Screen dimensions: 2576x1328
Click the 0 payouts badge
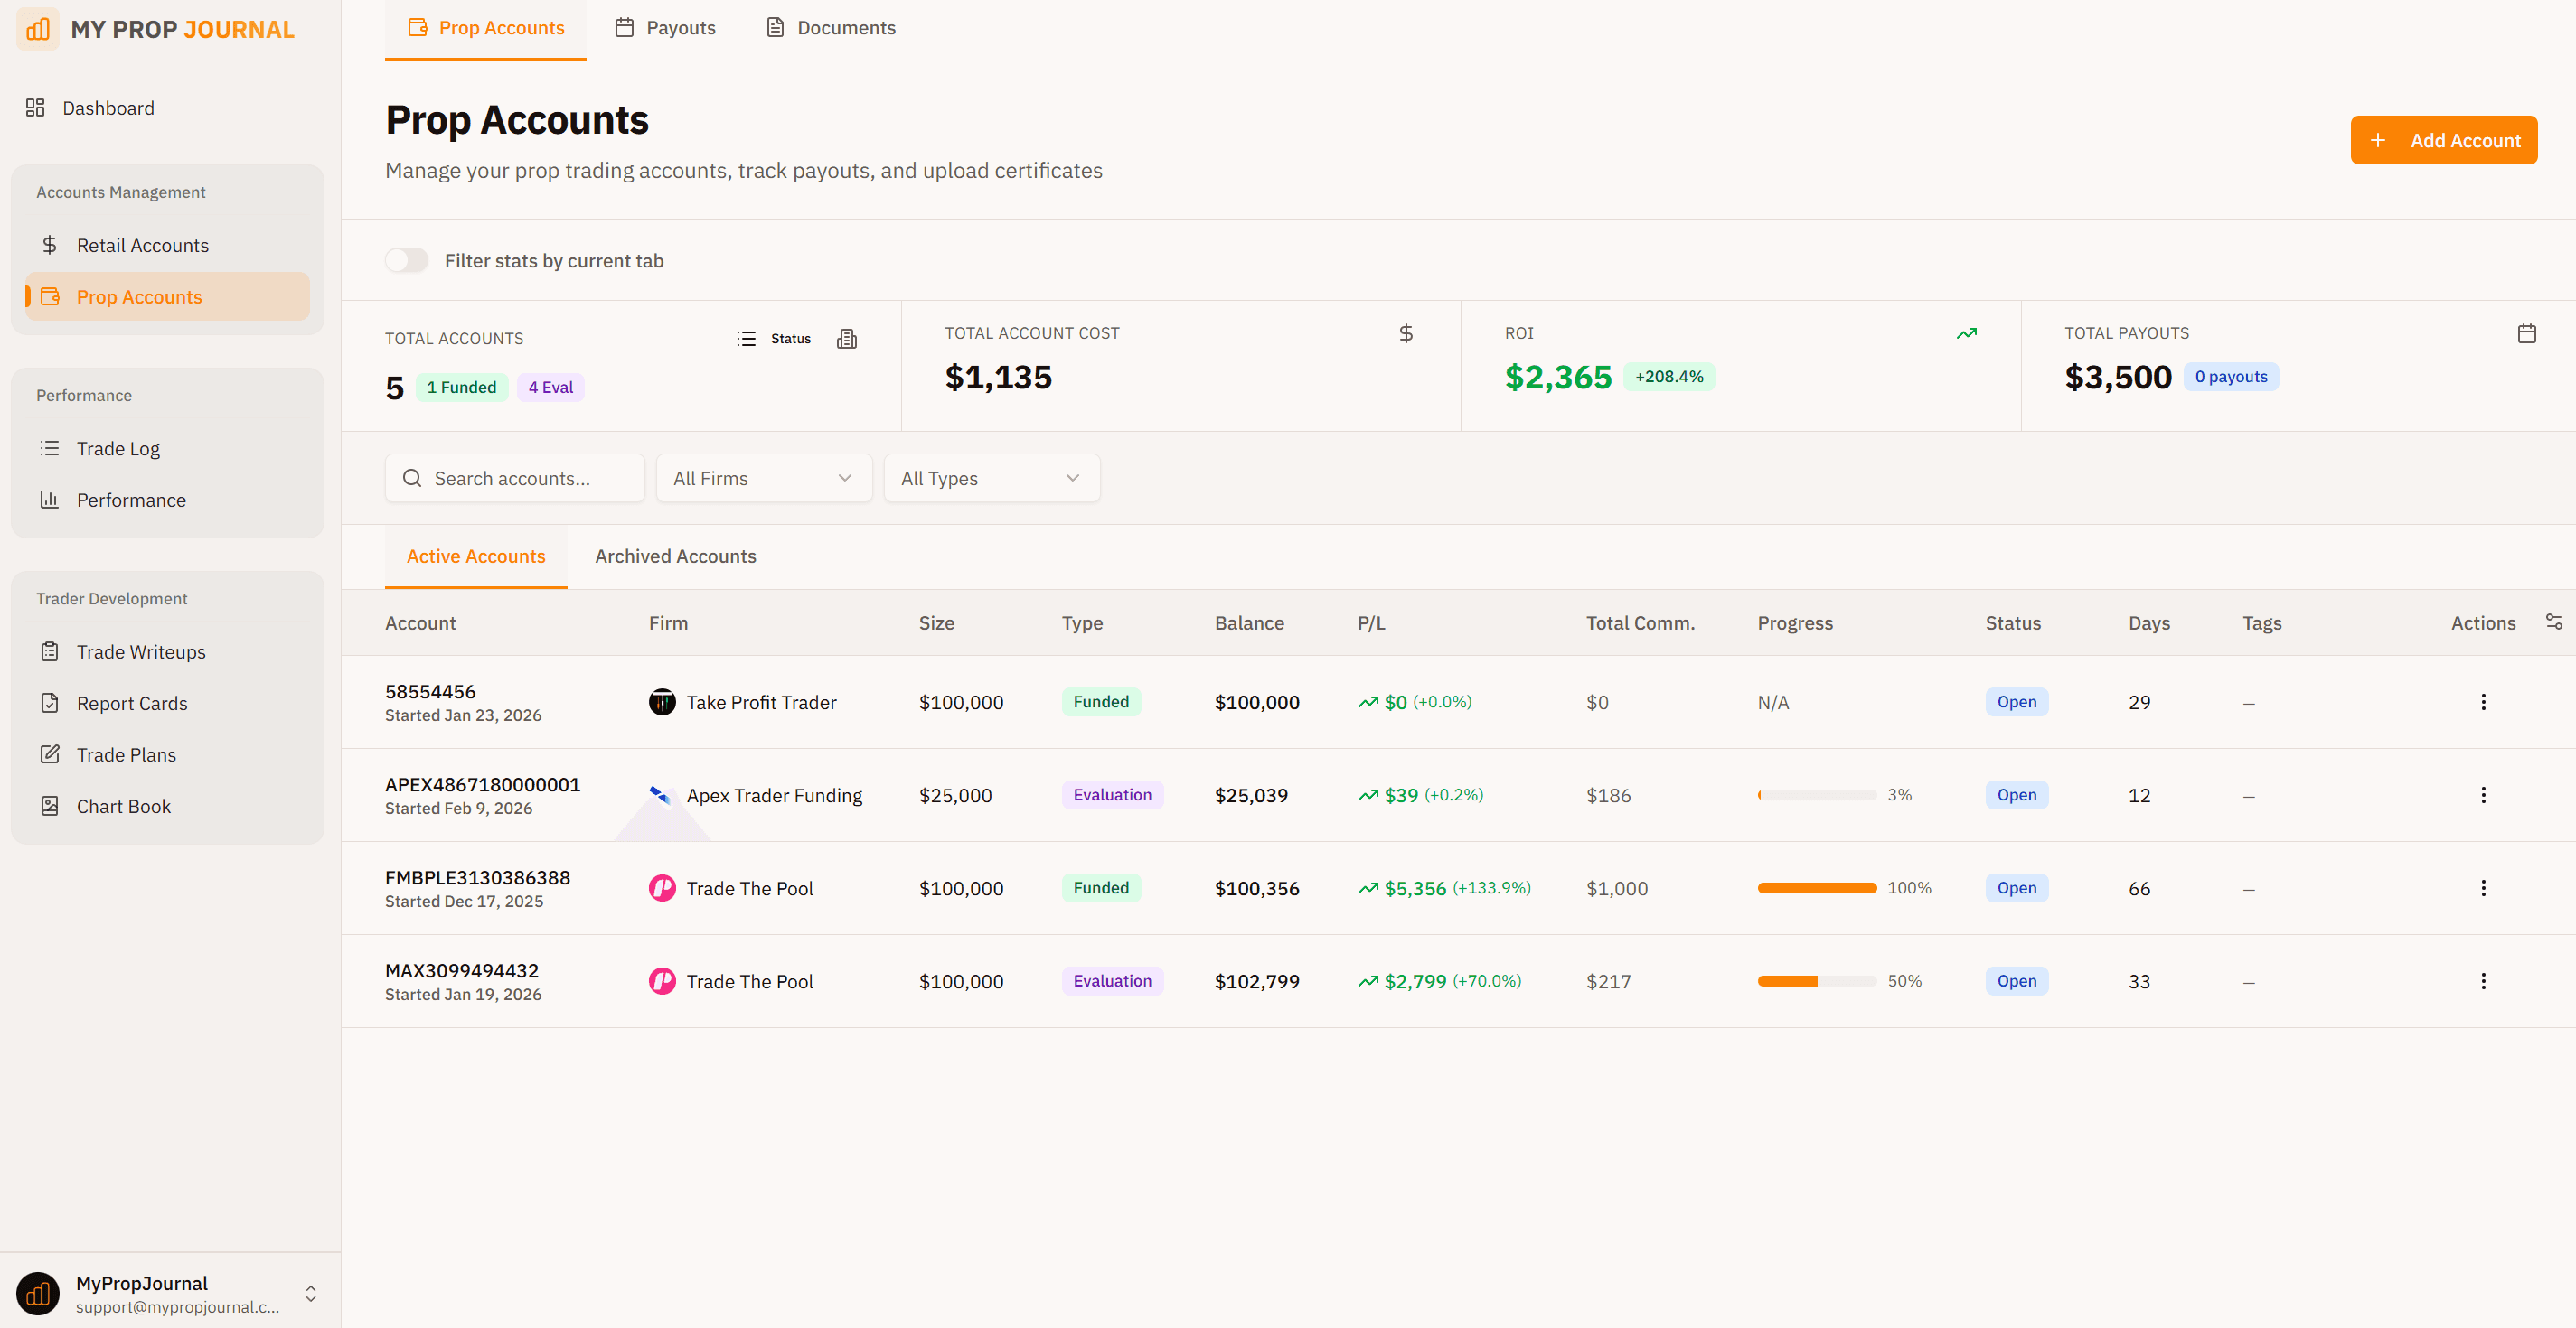point(2232,377)
